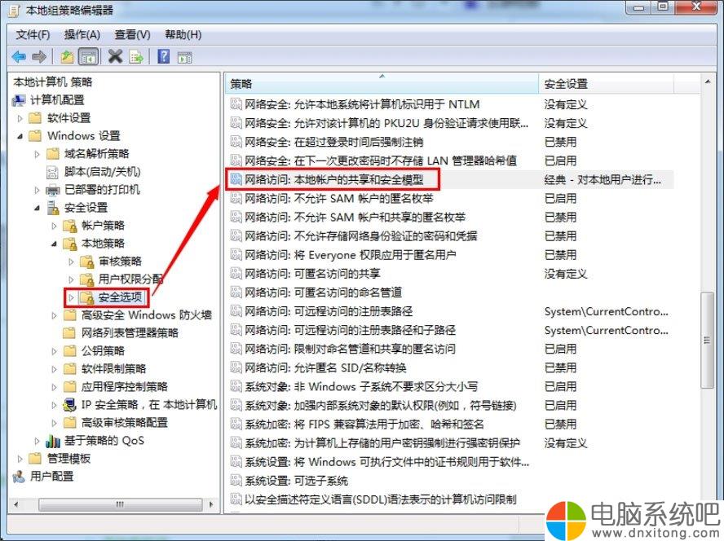Screen dimensions: 724x541
Task: Click the tree pane horizontal scrollbar thumb
Action: 120,504
